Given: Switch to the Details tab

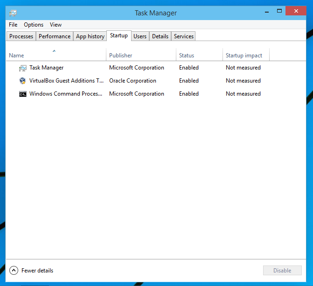Looking at the screenshot, I should coord(160,36).
